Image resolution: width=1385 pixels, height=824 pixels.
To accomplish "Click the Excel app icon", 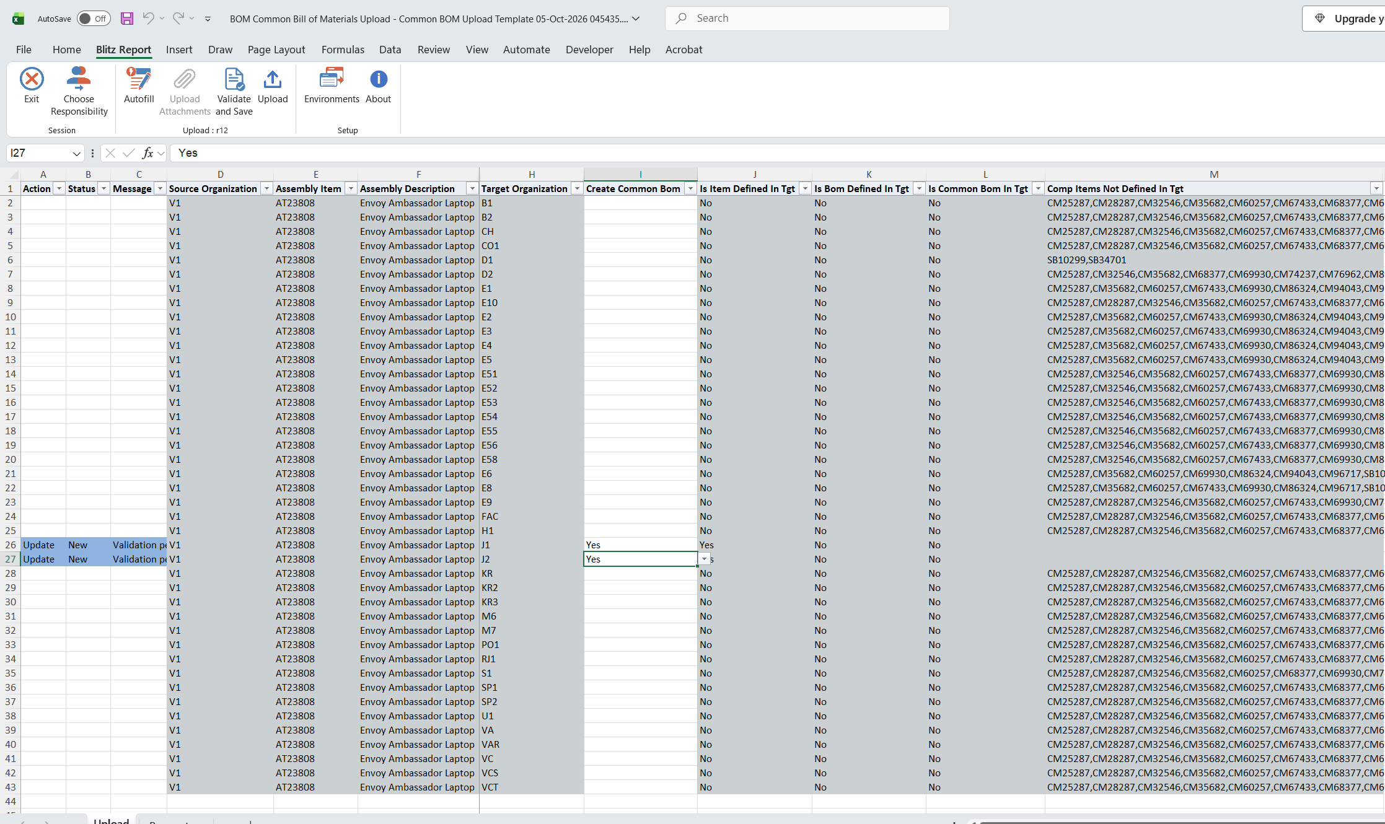I will click(x=19, y=19).
